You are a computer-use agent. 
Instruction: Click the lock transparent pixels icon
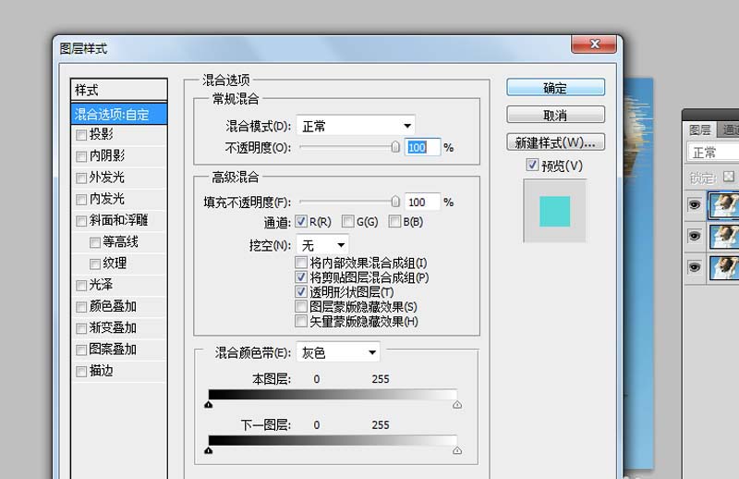pos(729,177)
